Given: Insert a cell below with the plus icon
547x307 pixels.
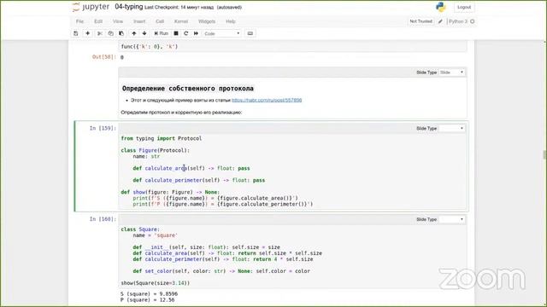Looking at the screenshot, I should pyautogui.click(x=87, y=33).
